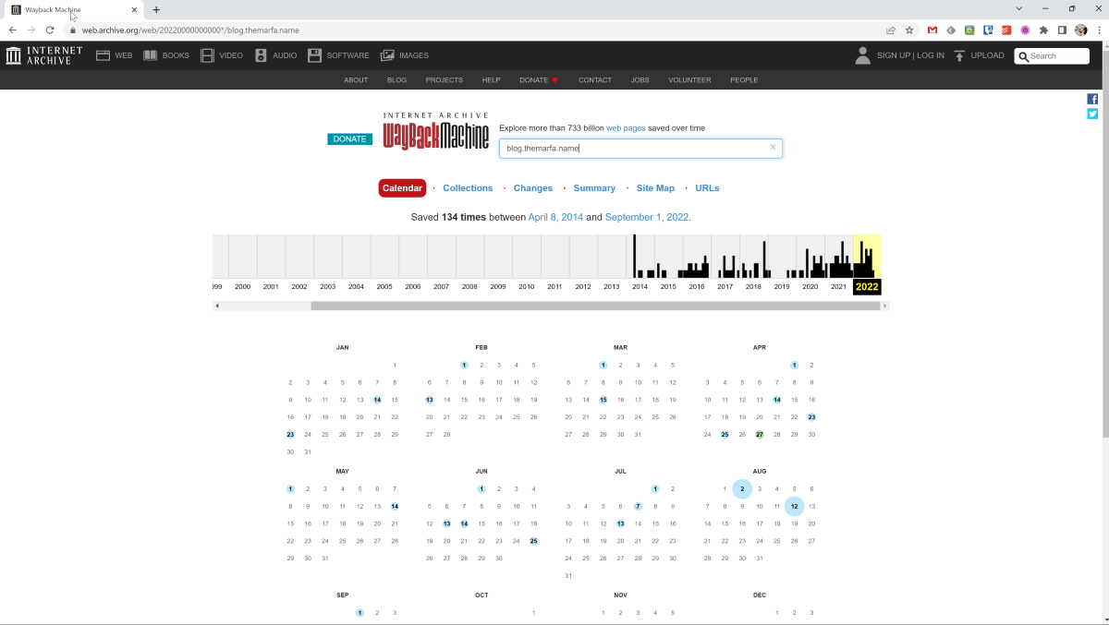
Task: Open the May 14 snapshot
Action: click(x=395, y=506)
